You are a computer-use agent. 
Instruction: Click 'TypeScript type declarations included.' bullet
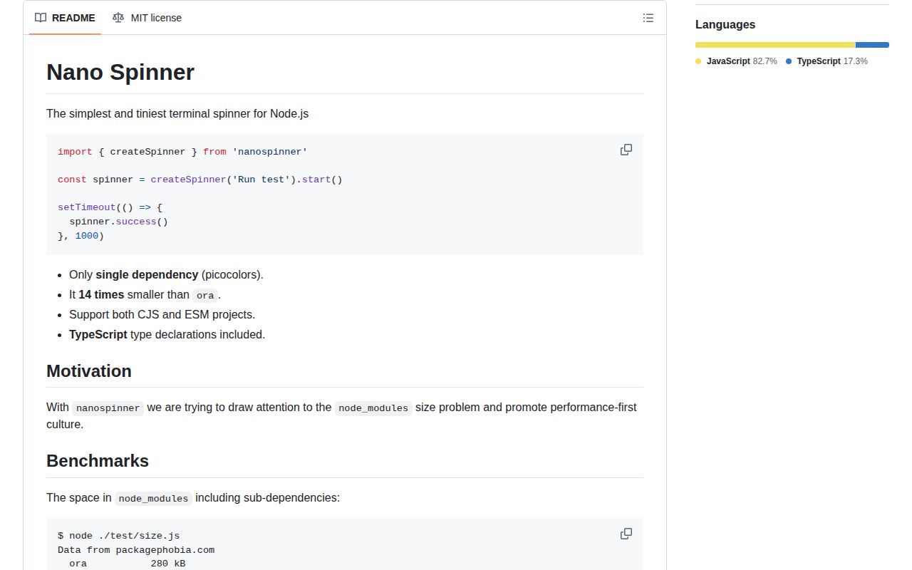[x=167, y=334]
